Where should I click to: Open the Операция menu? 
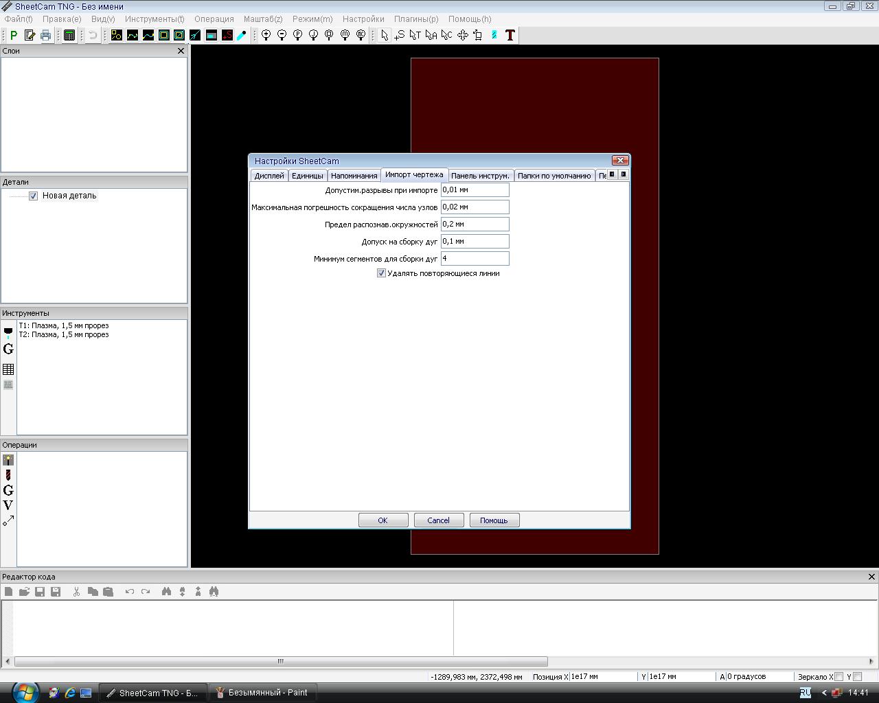tap(214, 19)
